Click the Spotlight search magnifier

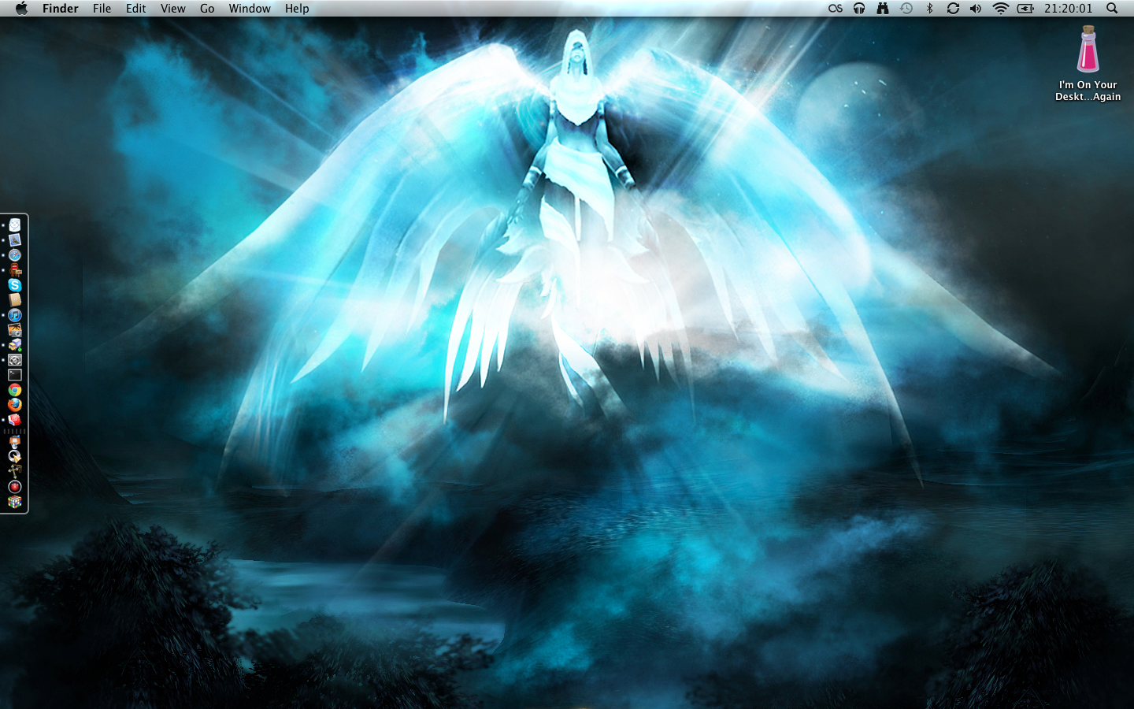pyautogui.click(x=1112, y=9)
